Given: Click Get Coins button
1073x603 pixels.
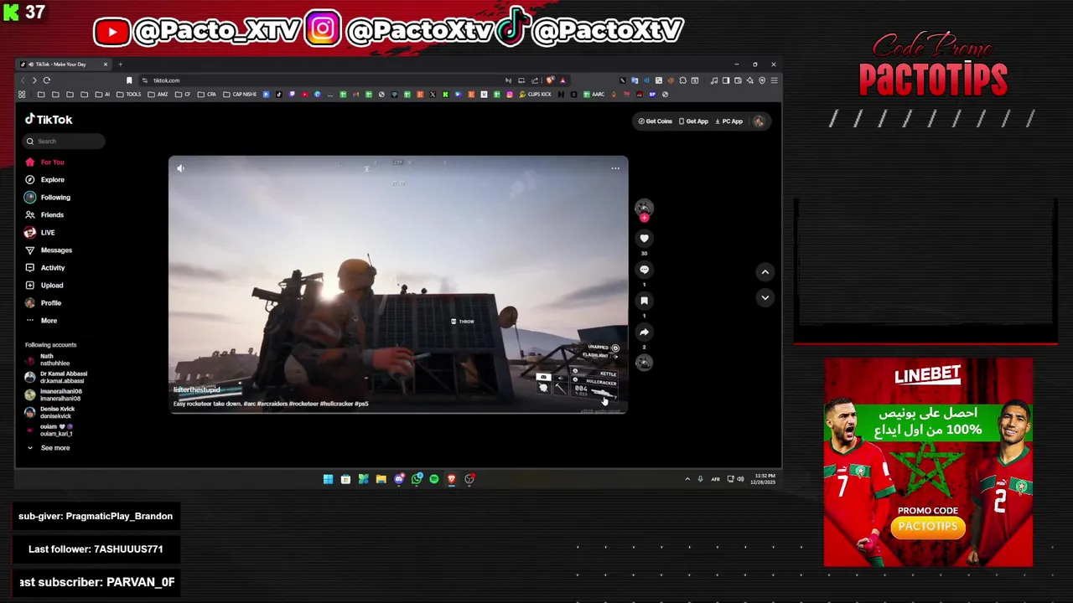Looking at the screenshot, I should pos(656,121).
